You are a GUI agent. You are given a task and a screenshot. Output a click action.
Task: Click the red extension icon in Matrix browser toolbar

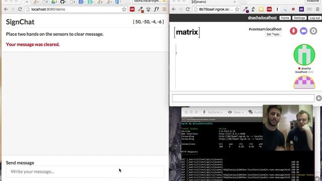[269, 9]
